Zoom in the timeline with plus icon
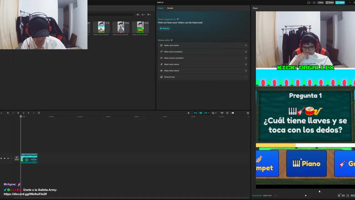Viewport: 355px width, 200px height. coord(248,113)
